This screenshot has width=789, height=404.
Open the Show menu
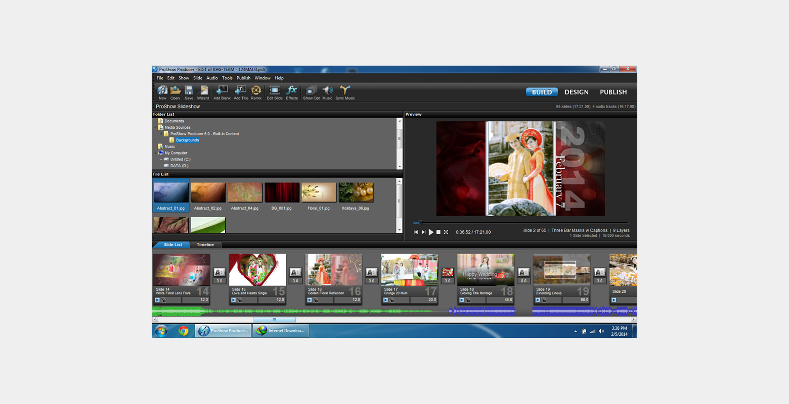(x=184, y=78)
